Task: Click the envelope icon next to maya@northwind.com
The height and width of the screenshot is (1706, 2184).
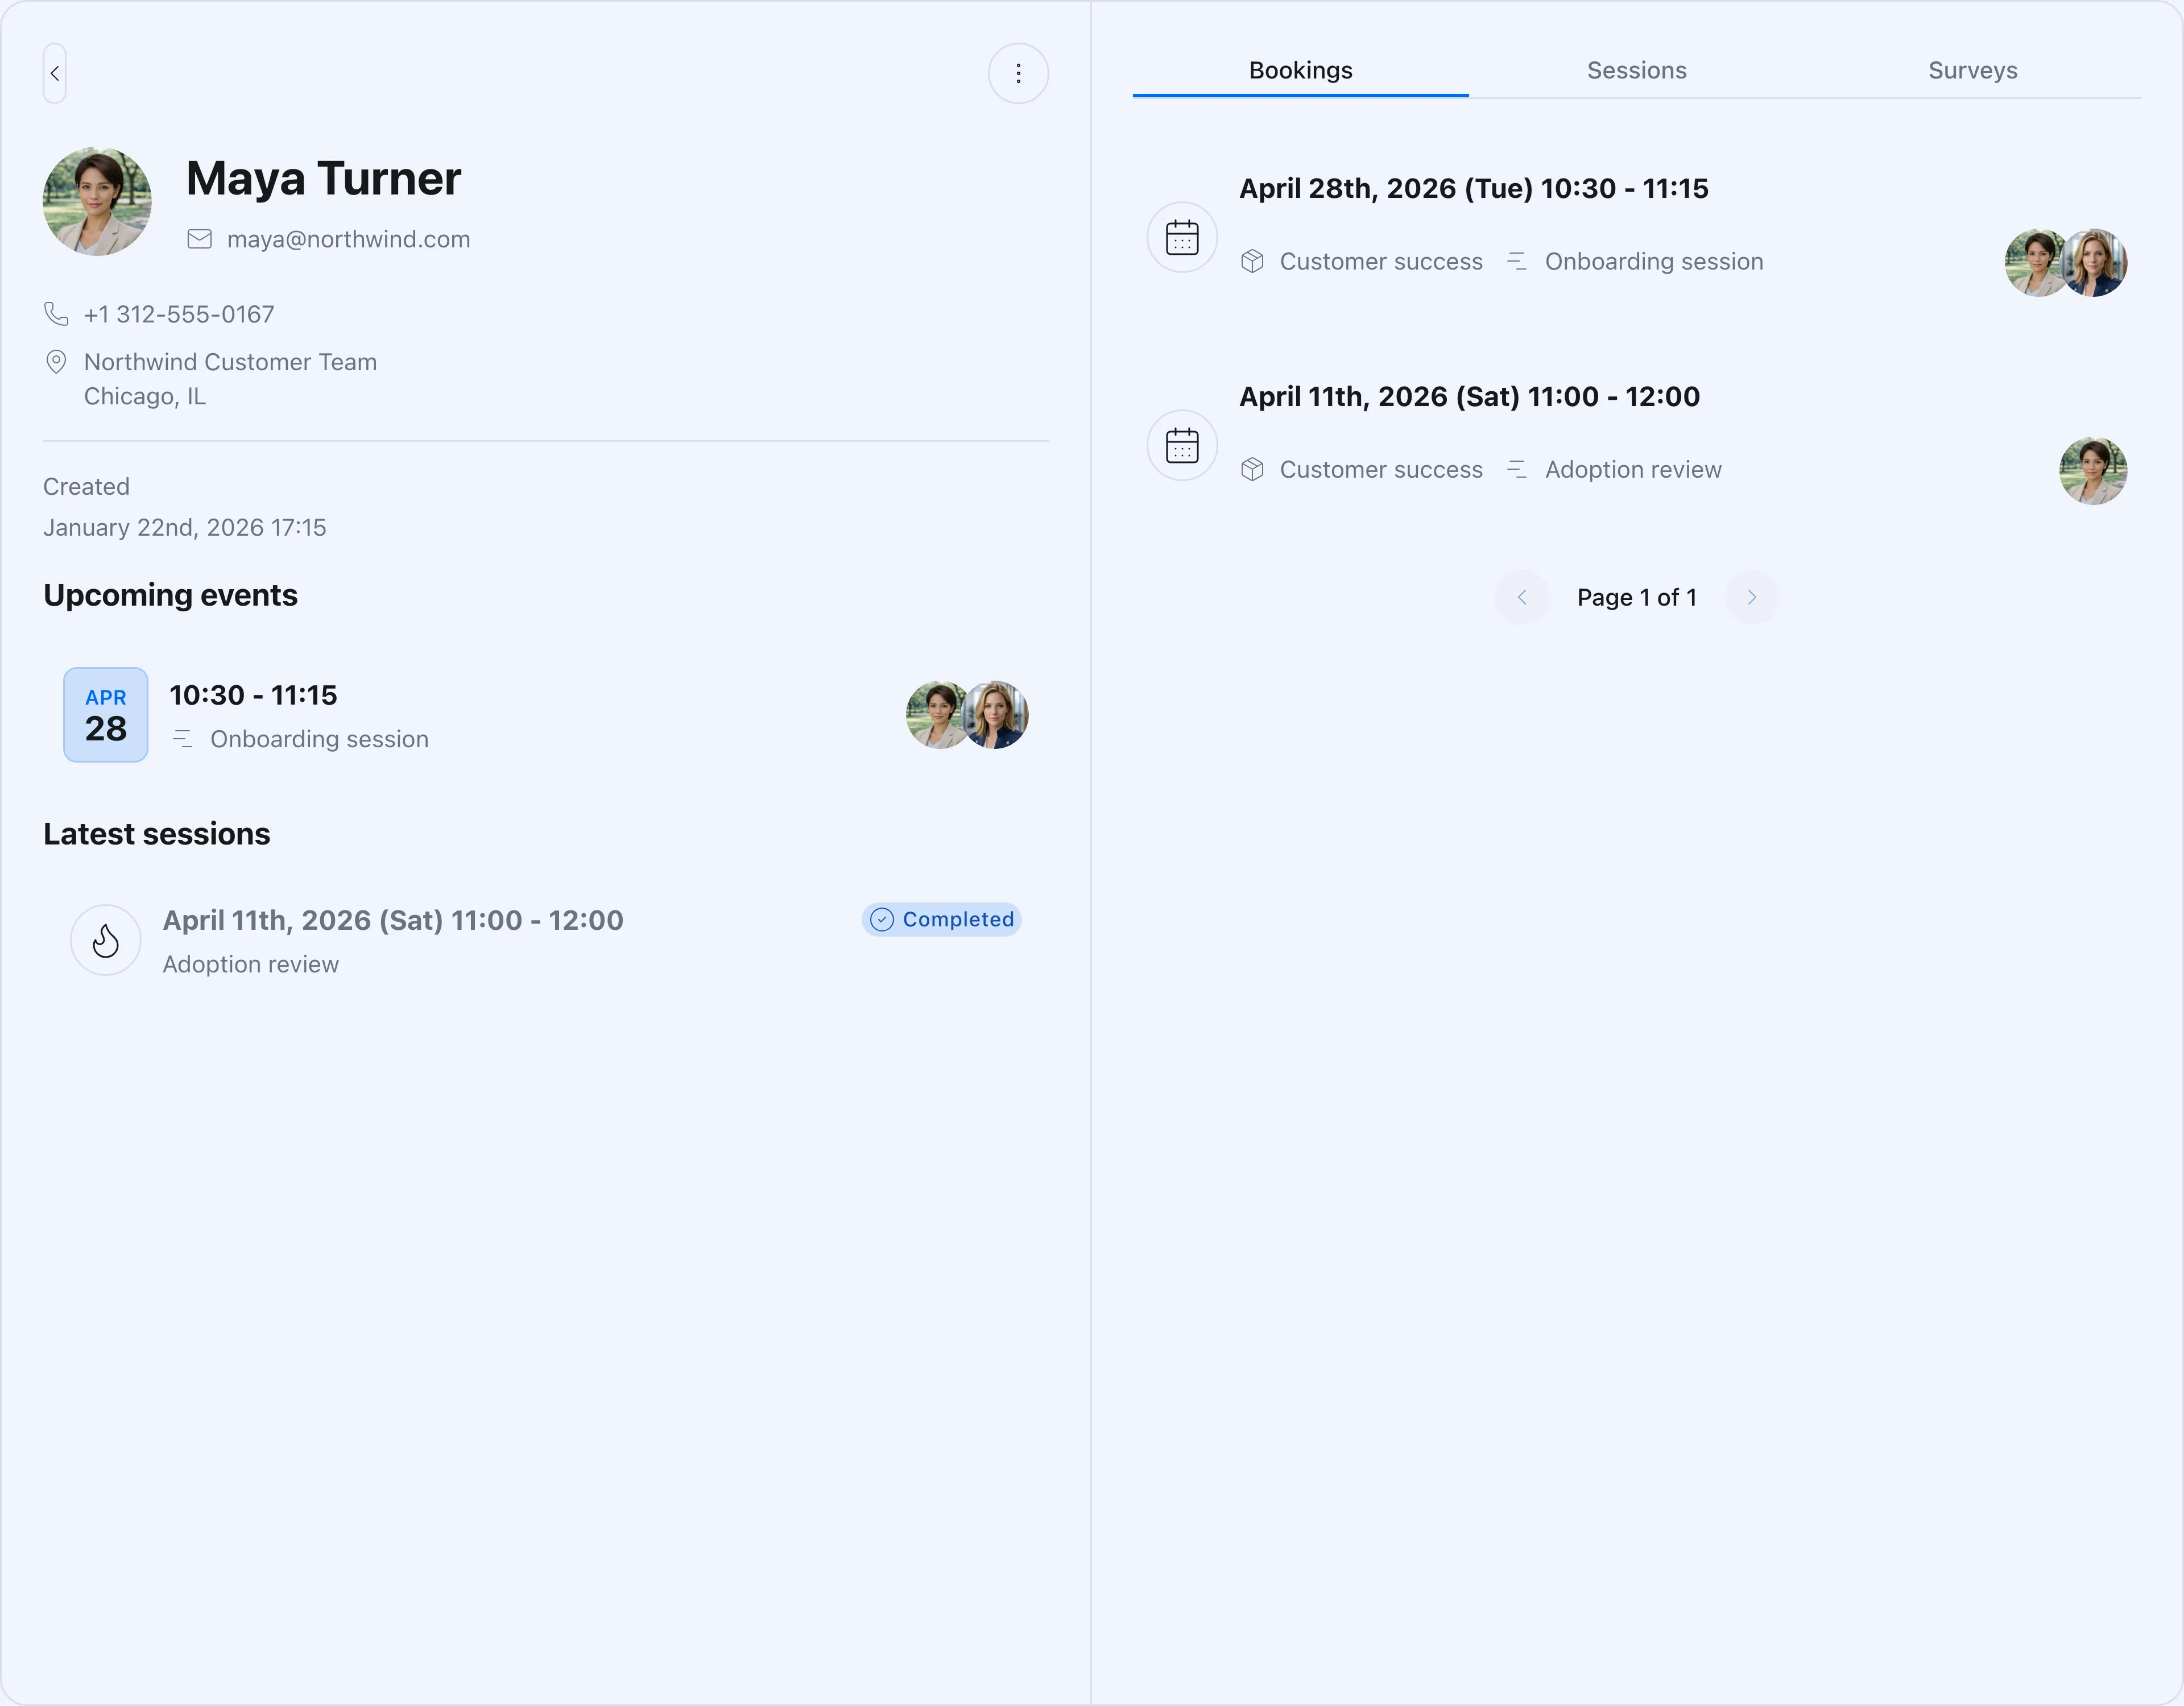Action: click(x=200, y=239)
